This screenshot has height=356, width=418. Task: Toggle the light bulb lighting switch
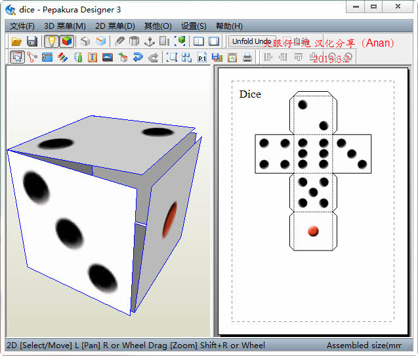[51, 41]
